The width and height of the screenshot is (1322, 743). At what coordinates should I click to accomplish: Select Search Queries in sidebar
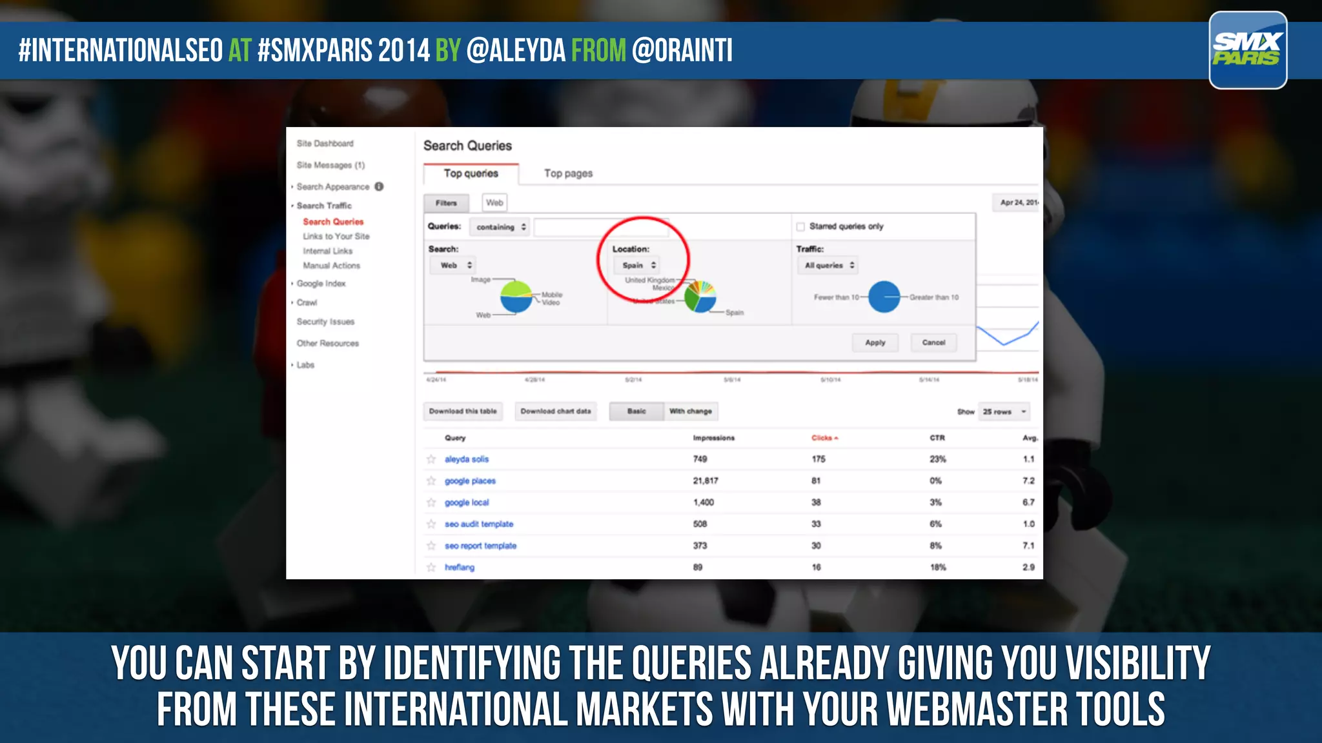[333, 222]
